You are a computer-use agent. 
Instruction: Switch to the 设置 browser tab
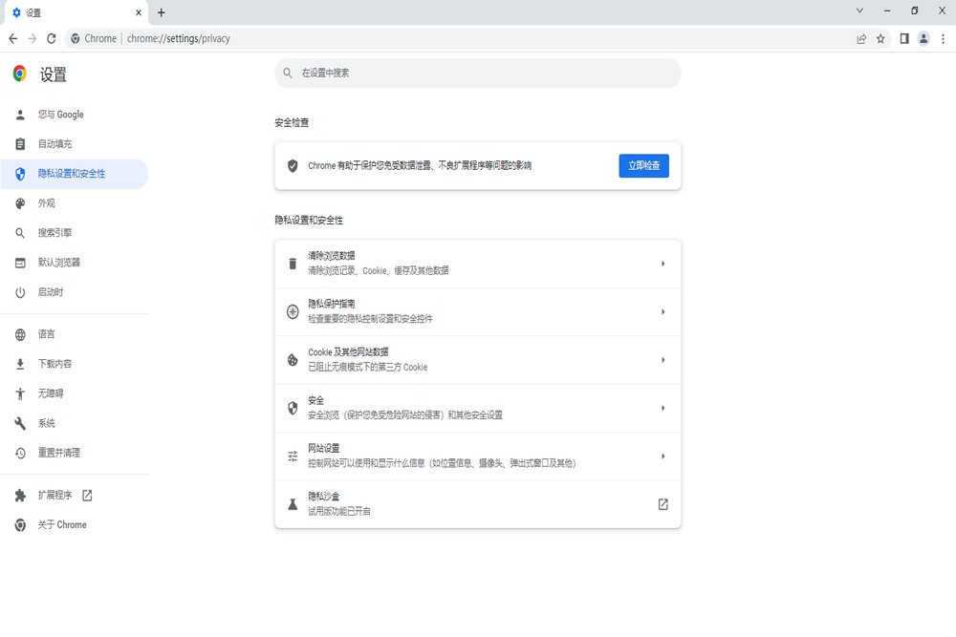click(67, 12)
